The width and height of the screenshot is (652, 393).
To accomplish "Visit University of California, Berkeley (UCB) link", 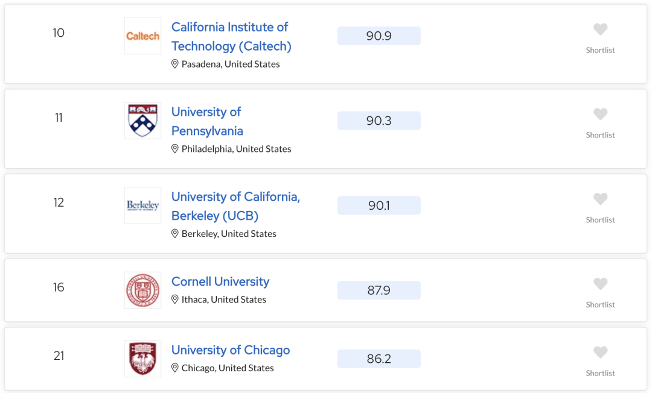I will pyautogui.click(x=236, y=206).
